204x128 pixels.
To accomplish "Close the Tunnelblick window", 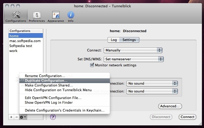I will [7, 6].
